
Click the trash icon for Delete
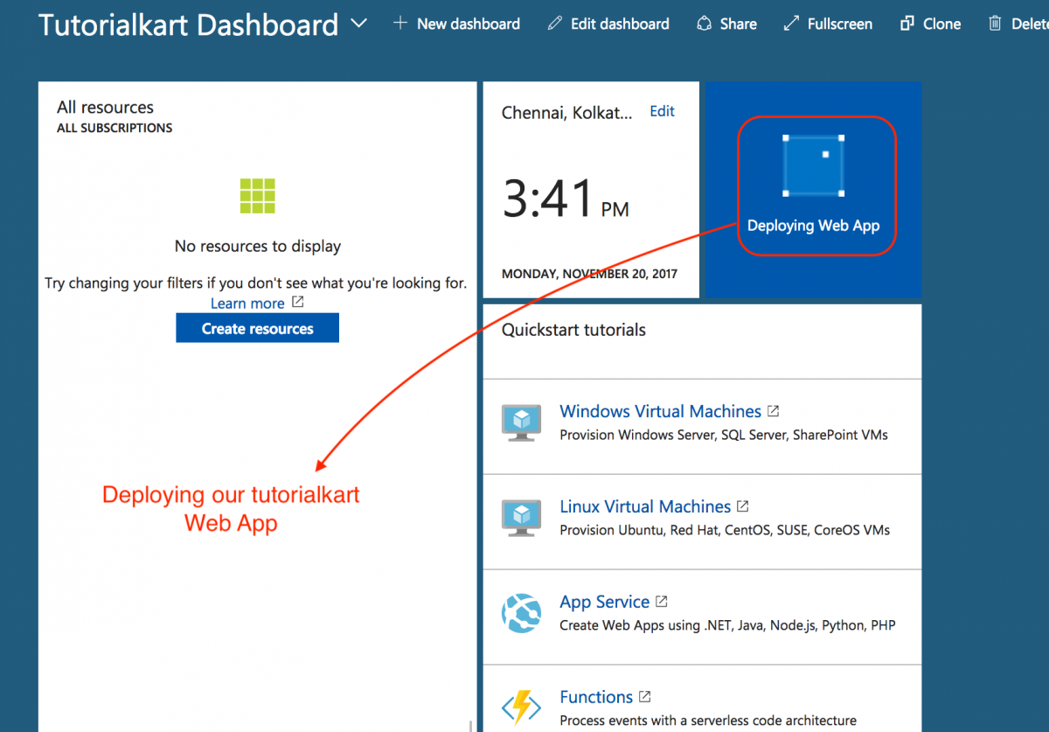(995, 24)
